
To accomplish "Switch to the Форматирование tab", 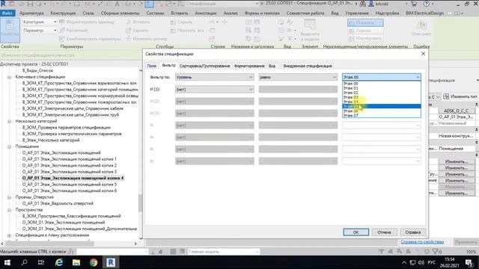I will (249, 66).
